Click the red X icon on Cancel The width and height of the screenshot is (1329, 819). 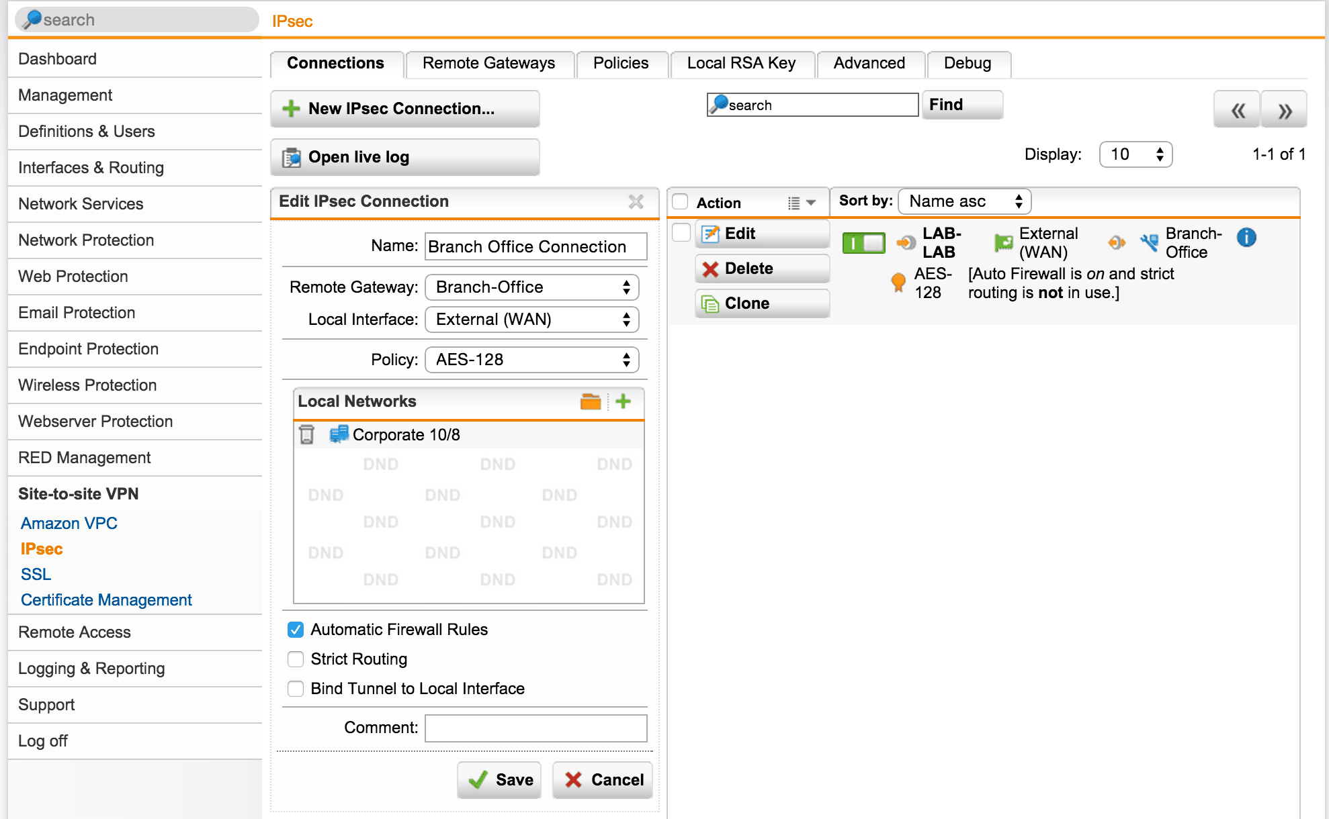[x=573, y=779]
